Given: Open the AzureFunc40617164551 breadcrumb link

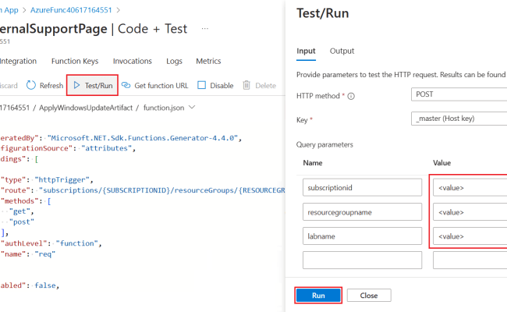Looking at the screenshot, I should [71, 10].
